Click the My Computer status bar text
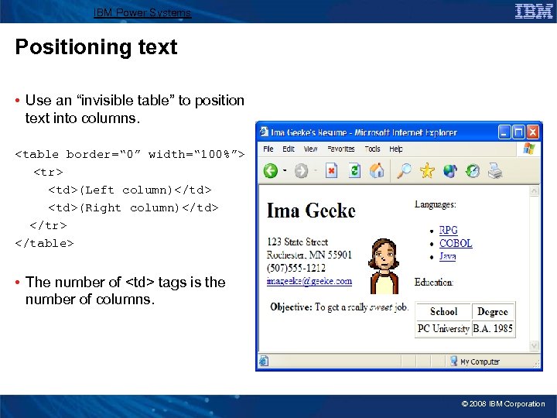Screen dimensions: 557x418 pyautogui.click(x=480, y=361)
